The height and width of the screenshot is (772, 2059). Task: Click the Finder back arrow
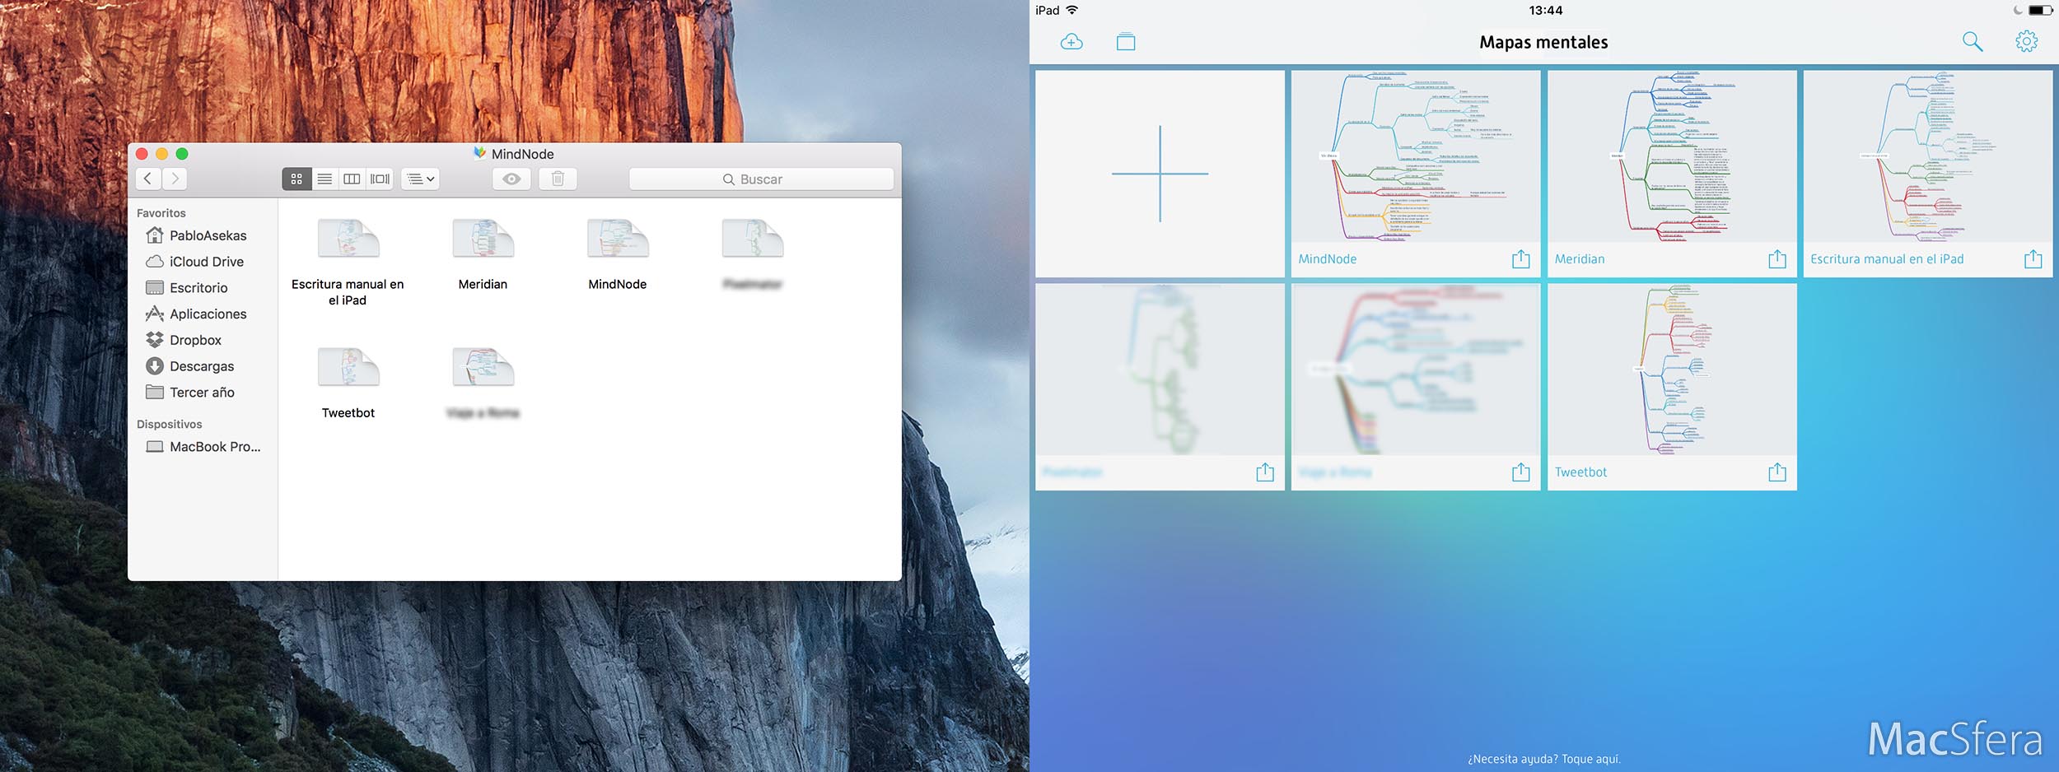point(148,179)
